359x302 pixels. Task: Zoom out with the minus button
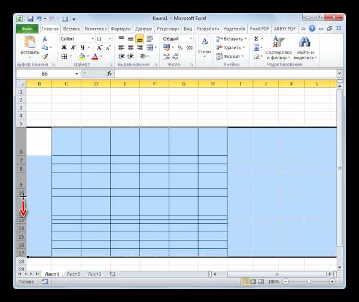285,282
